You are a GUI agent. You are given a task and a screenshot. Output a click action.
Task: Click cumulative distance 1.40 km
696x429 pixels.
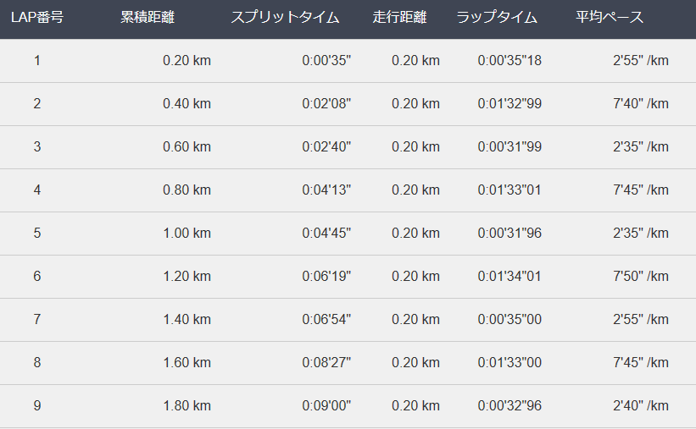click(187, 320)
